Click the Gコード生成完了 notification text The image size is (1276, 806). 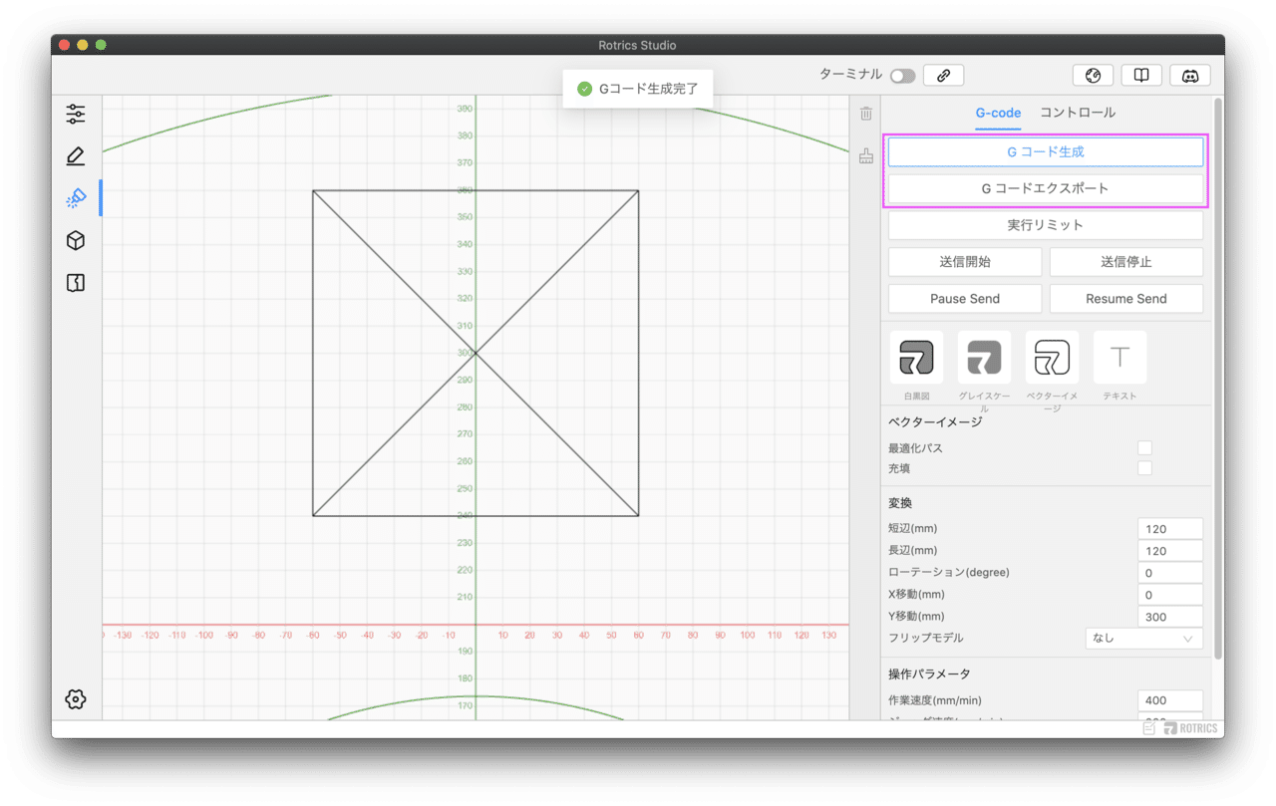tap(648, 89)
